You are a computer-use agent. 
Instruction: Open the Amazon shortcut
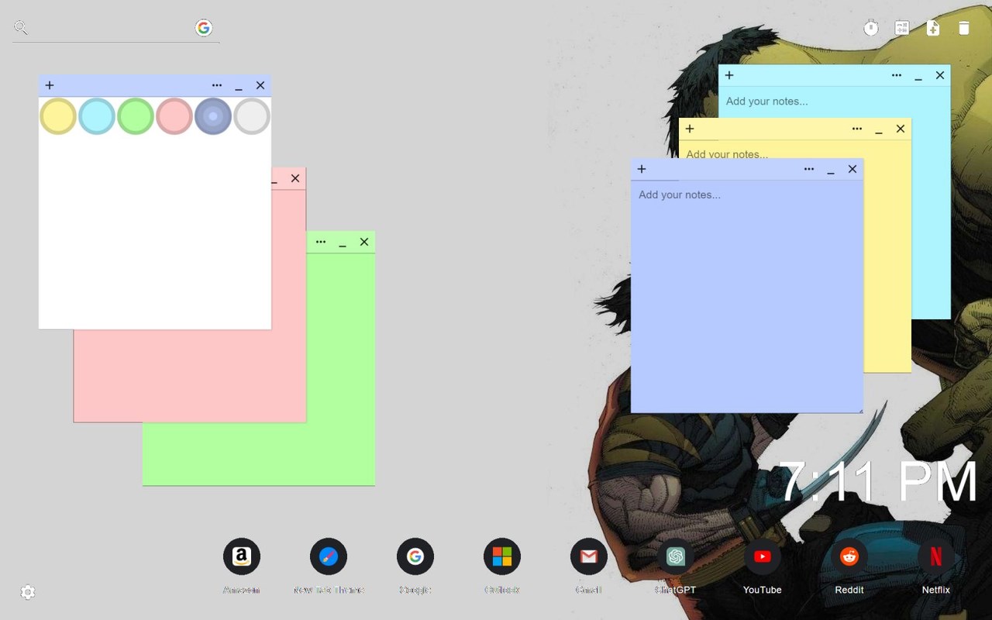tap(242, 556)
